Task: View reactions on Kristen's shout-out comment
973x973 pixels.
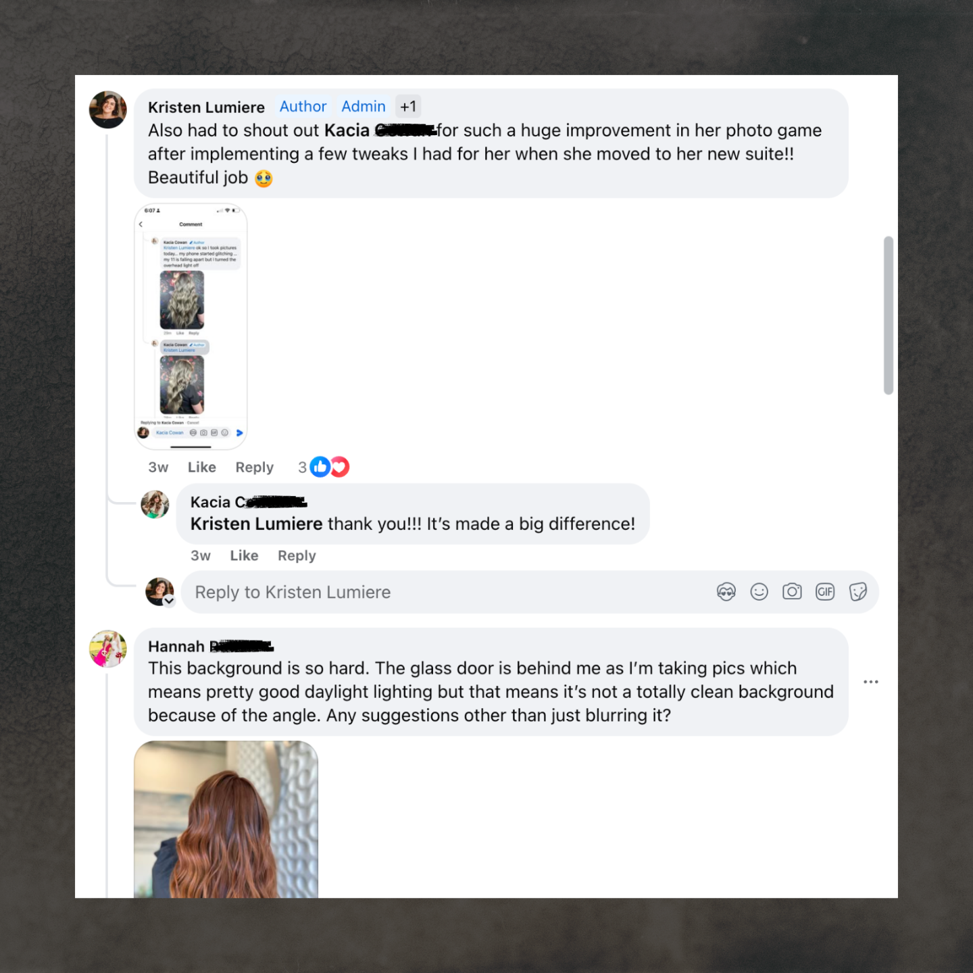Action: click(324, 467)
